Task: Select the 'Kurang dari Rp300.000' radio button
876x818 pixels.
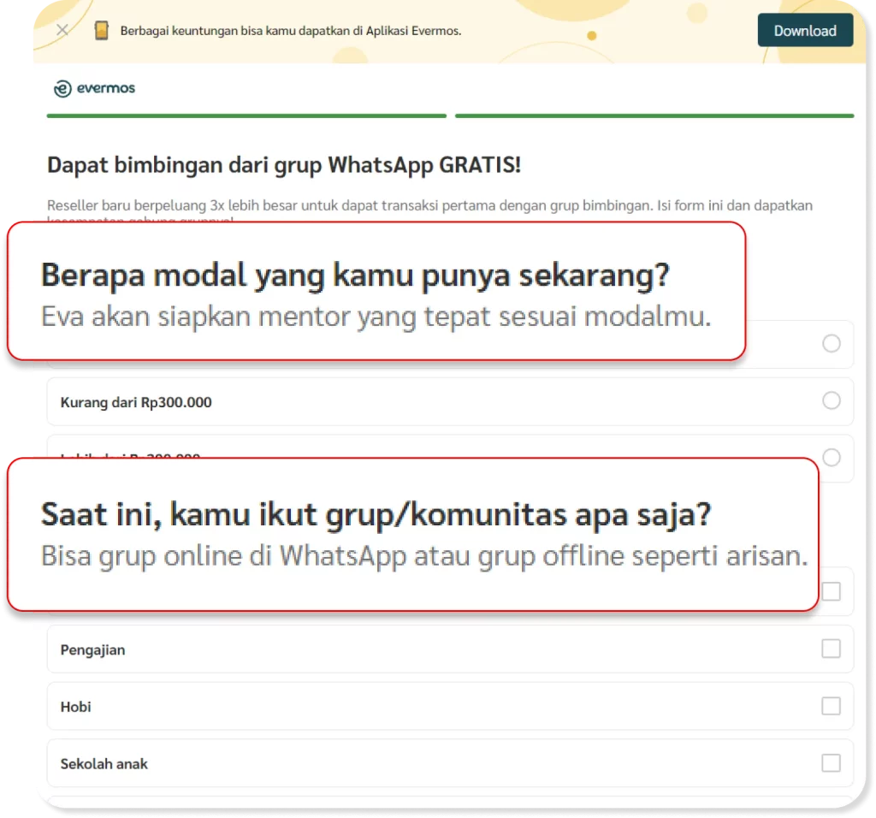Action: pyautogui.click(x=831, y=400)
